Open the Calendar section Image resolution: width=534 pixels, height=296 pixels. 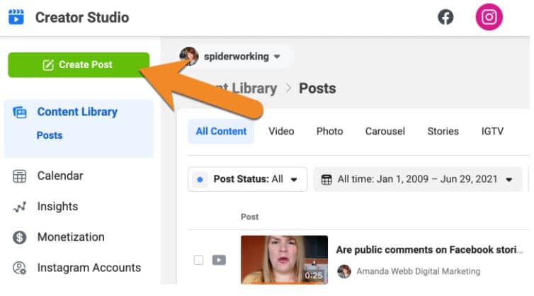tap(60, 176)
